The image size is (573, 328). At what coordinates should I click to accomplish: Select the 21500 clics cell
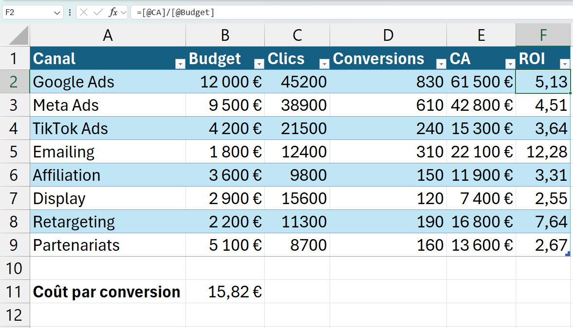[297, 128]
